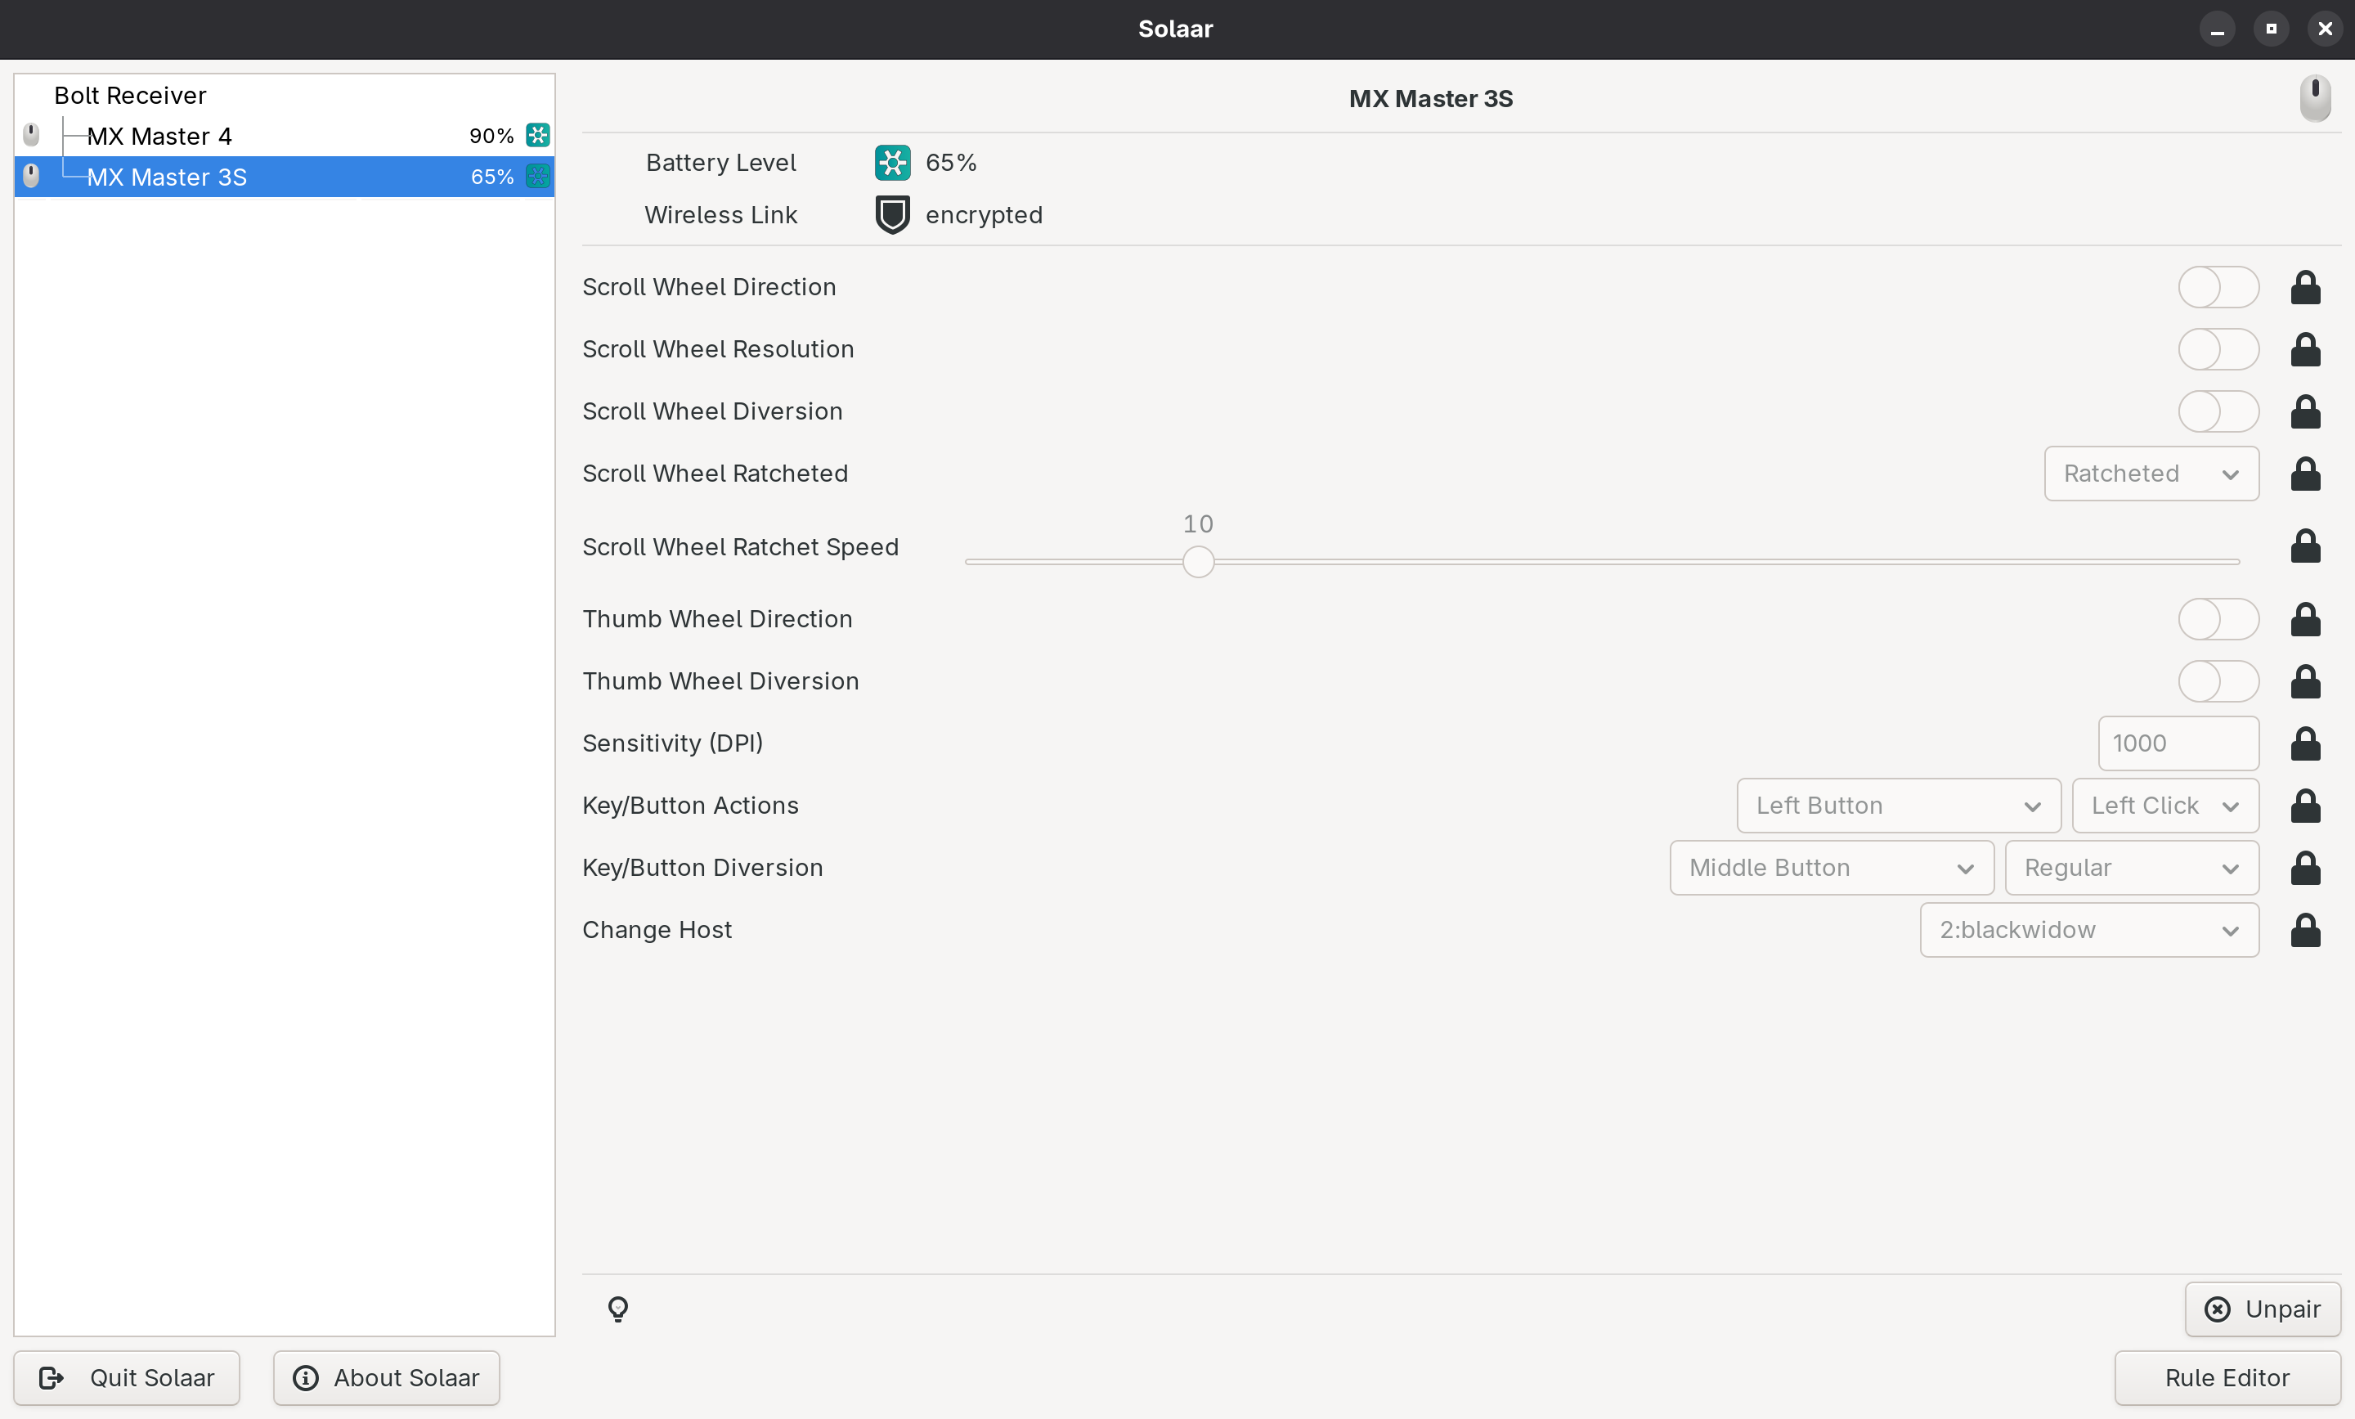The width and height of the screenshot is (2355, 1419).
Task: Click the lightbulb icon at the panel bottom
Action: (x=618, y=1308)
